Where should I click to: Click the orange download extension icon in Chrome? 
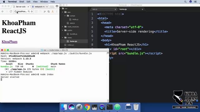(52, 12)
